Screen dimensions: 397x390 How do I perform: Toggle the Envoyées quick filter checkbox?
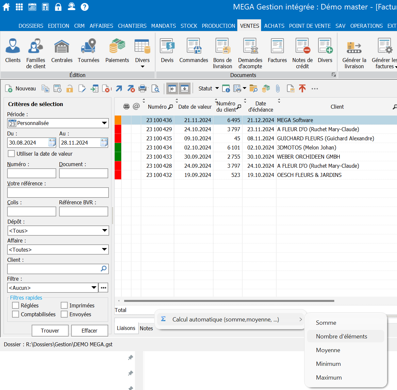64,314
